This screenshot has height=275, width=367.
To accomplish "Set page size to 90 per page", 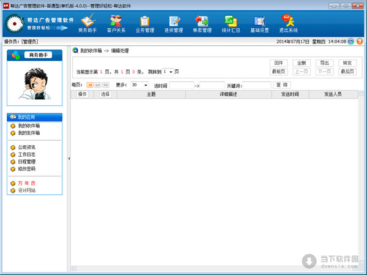I will [106, 85].
